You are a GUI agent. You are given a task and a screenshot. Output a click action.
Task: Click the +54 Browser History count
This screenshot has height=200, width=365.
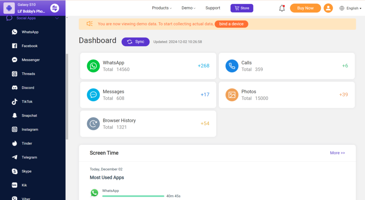pyautogui.click(x=205, y=123)
